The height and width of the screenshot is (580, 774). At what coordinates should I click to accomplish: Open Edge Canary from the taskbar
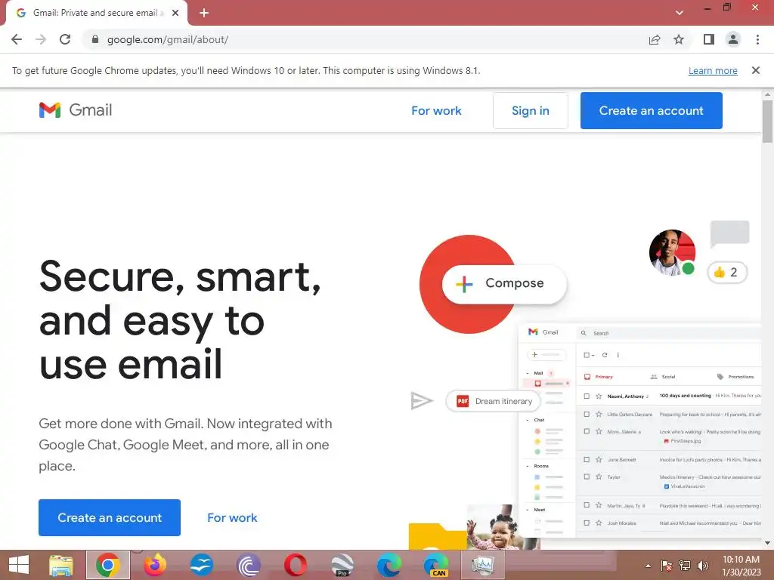tap(436, 565)
